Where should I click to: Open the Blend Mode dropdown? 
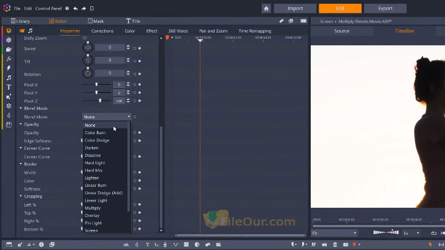107,116
